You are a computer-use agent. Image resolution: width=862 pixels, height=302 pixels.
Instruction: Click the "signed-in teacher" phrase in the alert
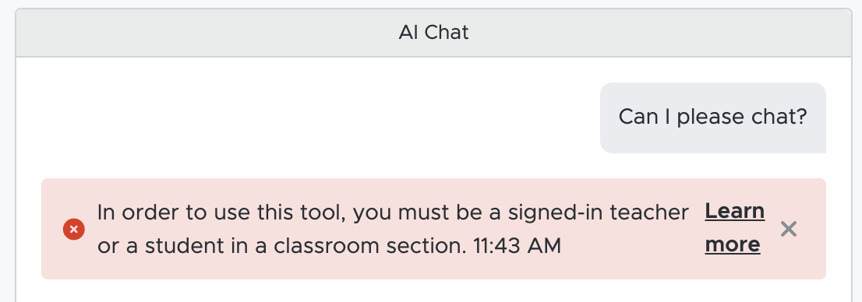coord(598,213)
